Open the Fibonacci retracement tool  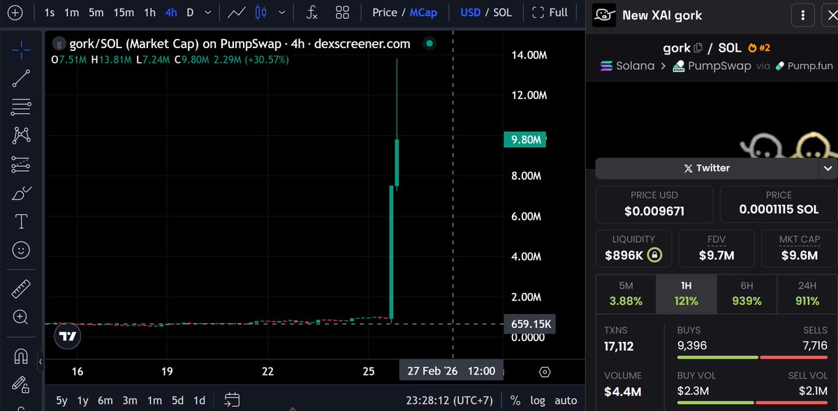(21, 107)
